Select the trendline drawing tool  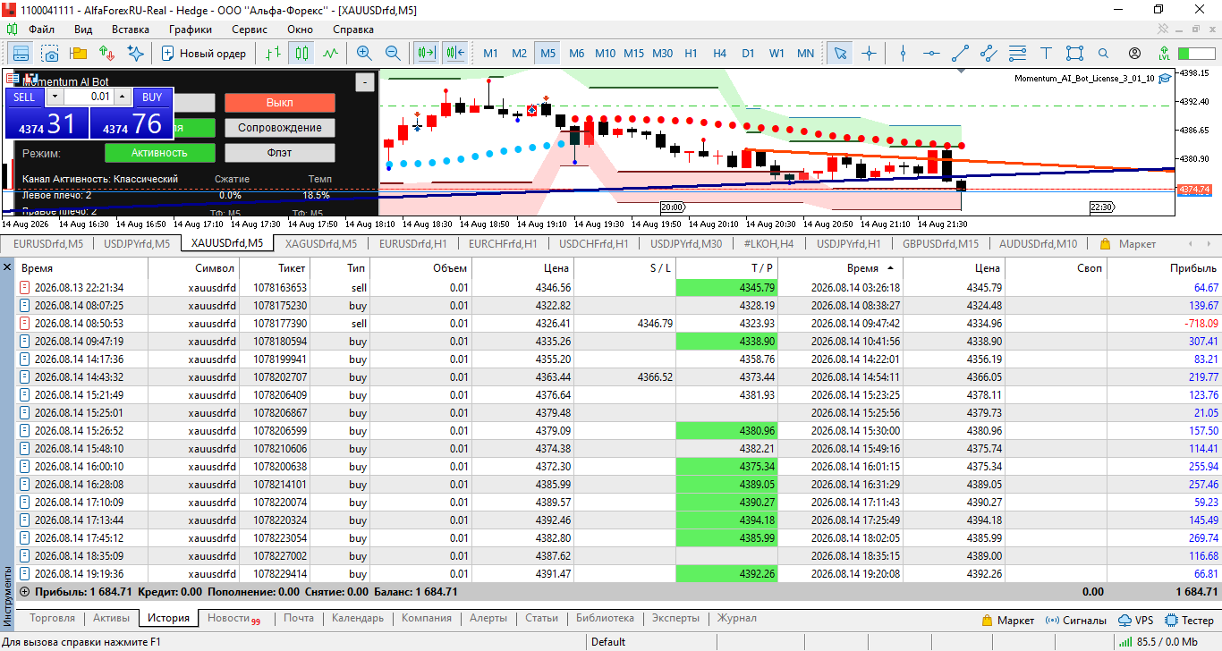click(960, 54)
